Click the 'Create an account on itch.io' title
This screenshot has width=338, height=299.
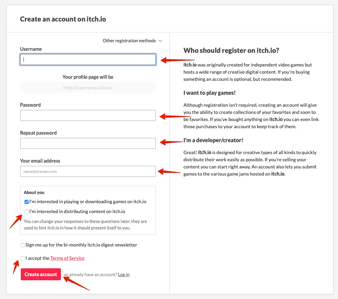click(63, 19)
